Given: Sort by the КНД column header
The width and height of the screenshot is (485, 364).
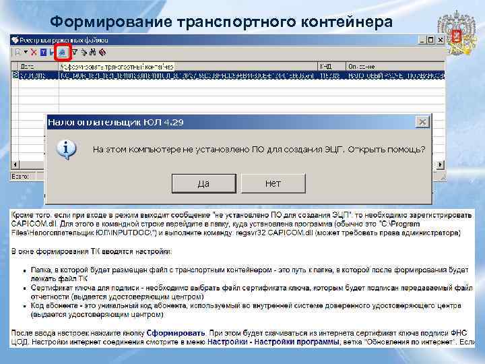Looking at the screenshot, I should 331,66.
